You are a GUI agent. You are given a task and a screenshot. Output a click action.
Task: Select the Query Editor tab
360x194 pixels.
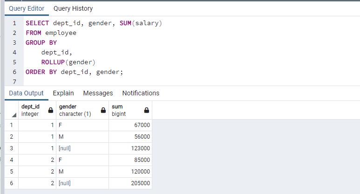tap(27, 8)
